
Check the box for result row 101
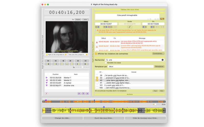(97, 85)
